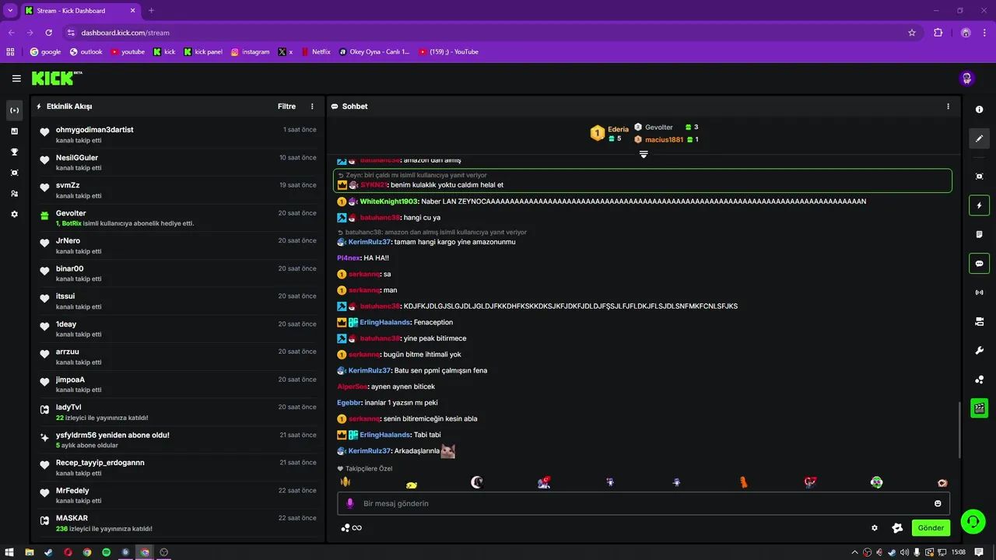Open the Okey Oyna bookmark

click(374, 52)
